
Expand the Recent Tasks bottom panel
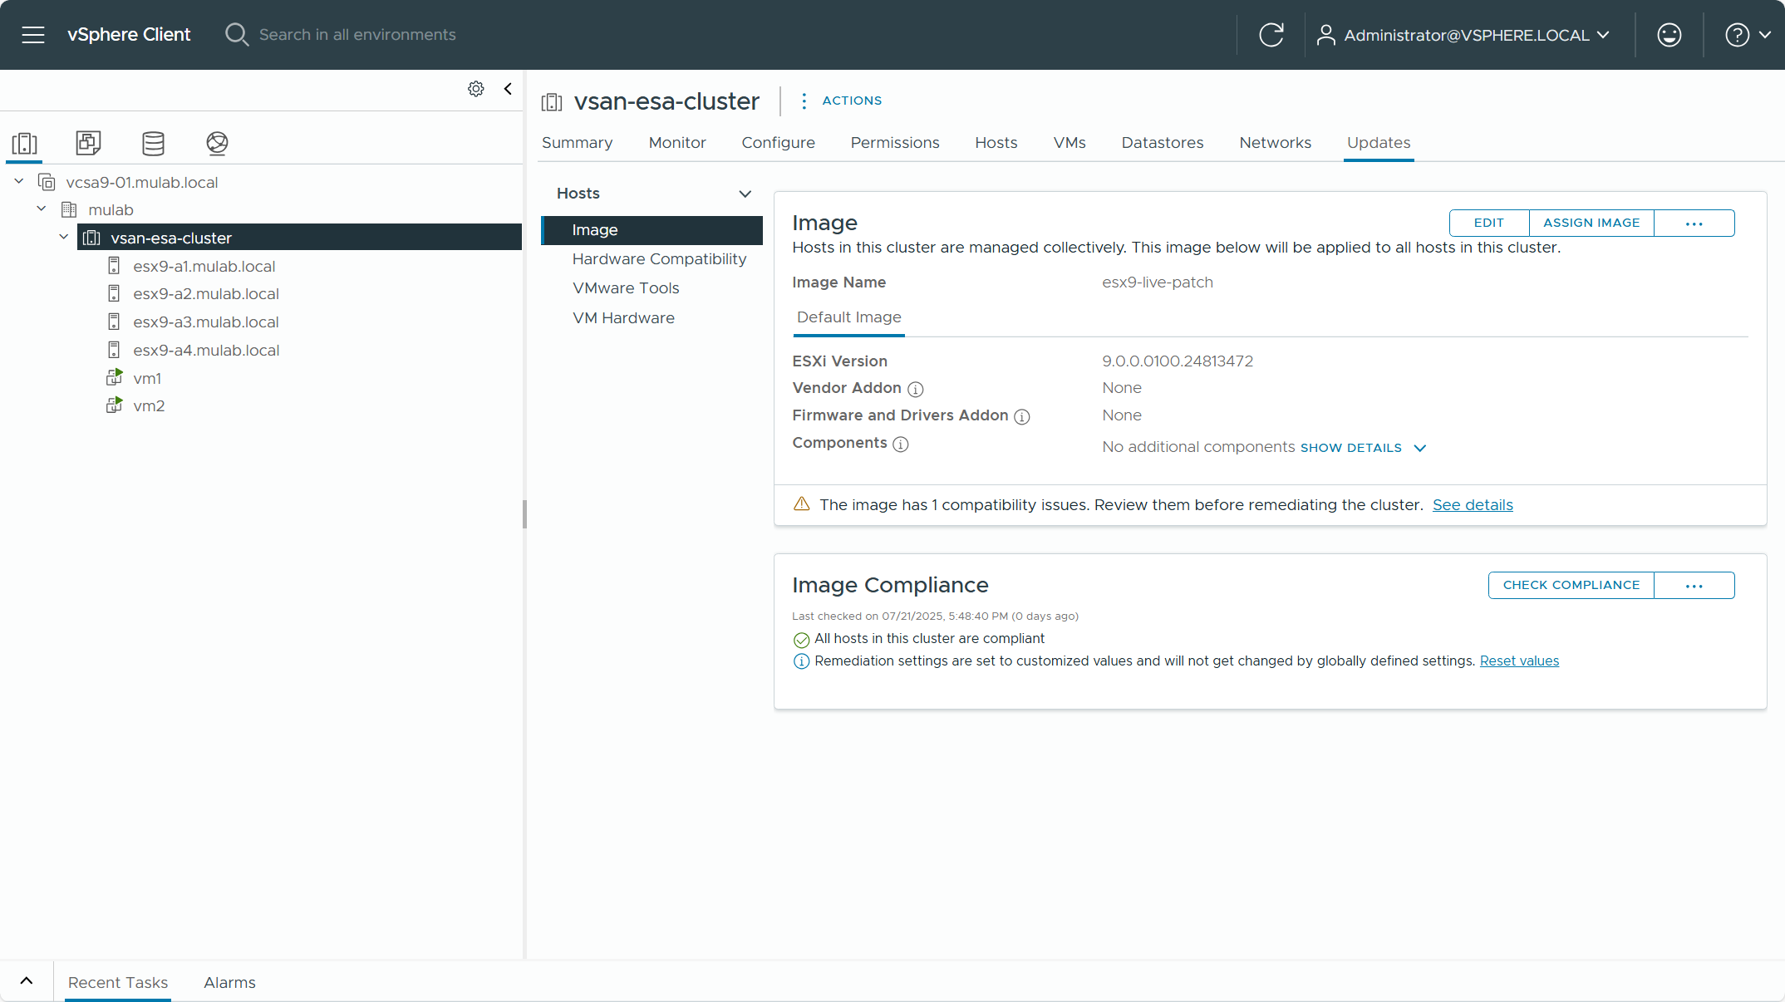pos(27,981)
